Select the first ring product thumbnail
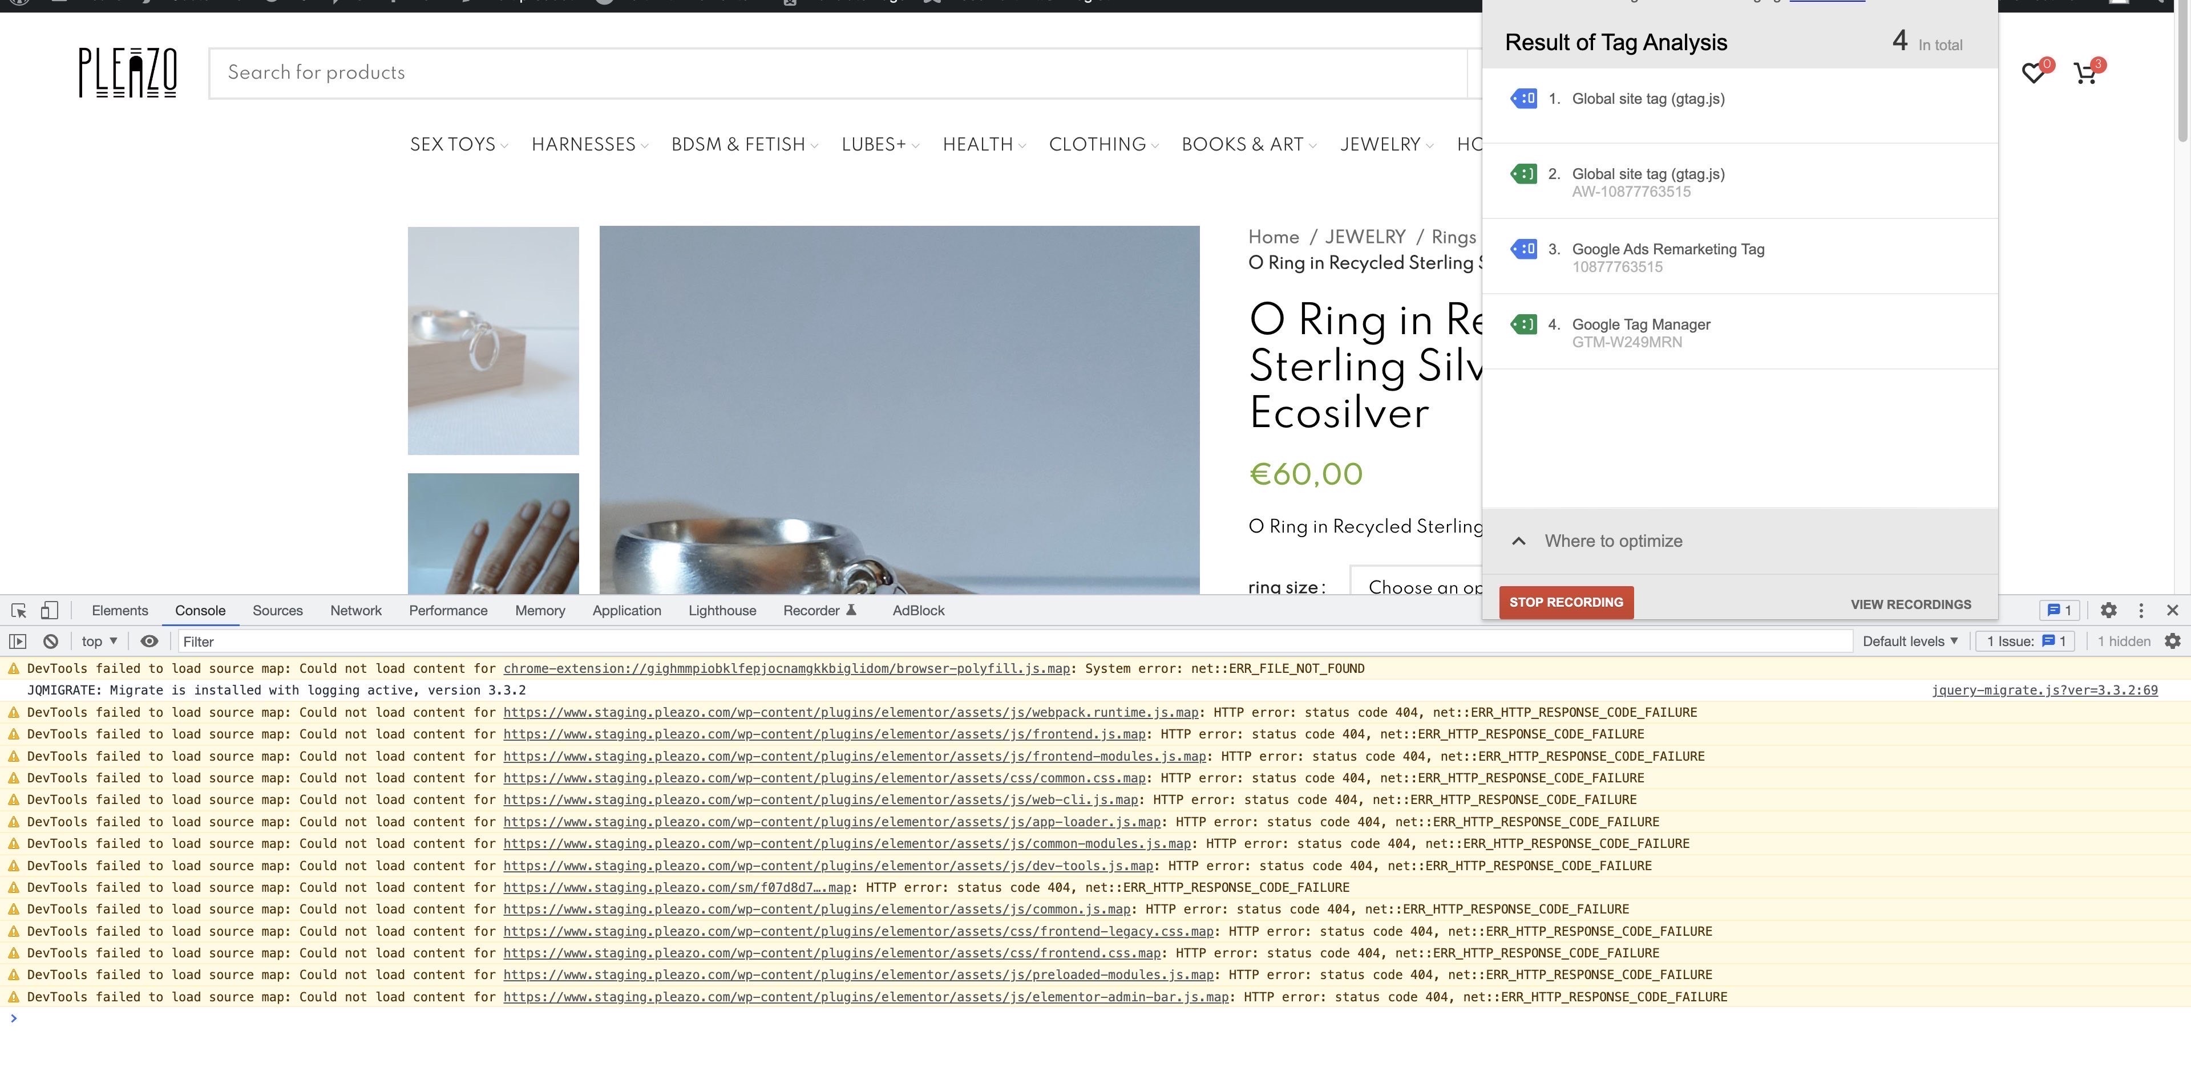The image size is (2191, 1080). click(x=494, y=340)
